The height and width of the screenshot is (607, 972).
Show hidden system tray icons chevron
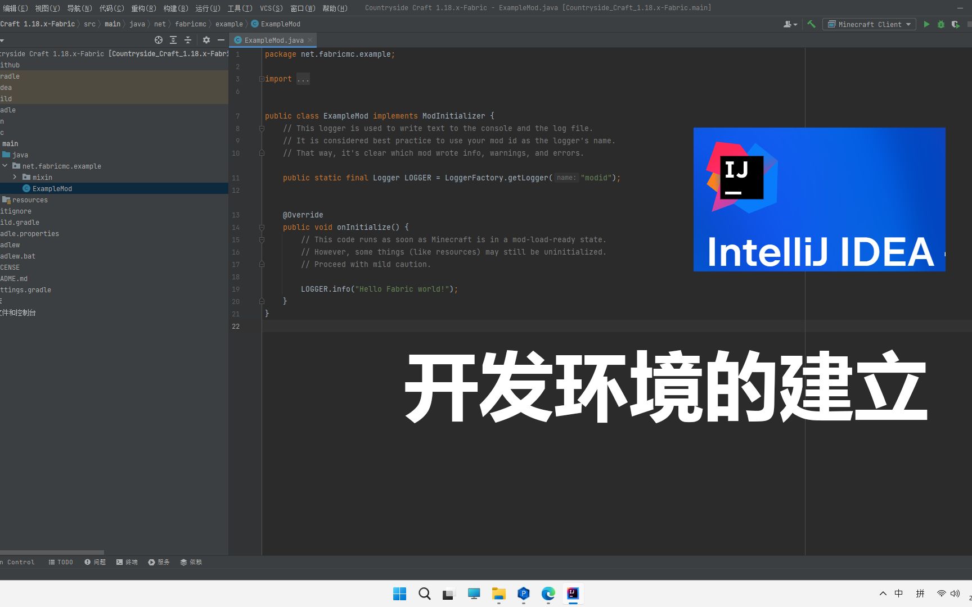click(883, 594)
